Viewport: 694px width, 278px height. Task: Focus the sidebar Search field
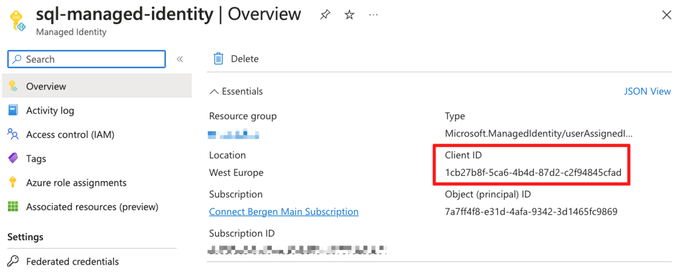pyautogui.click(x=87, y=59)
